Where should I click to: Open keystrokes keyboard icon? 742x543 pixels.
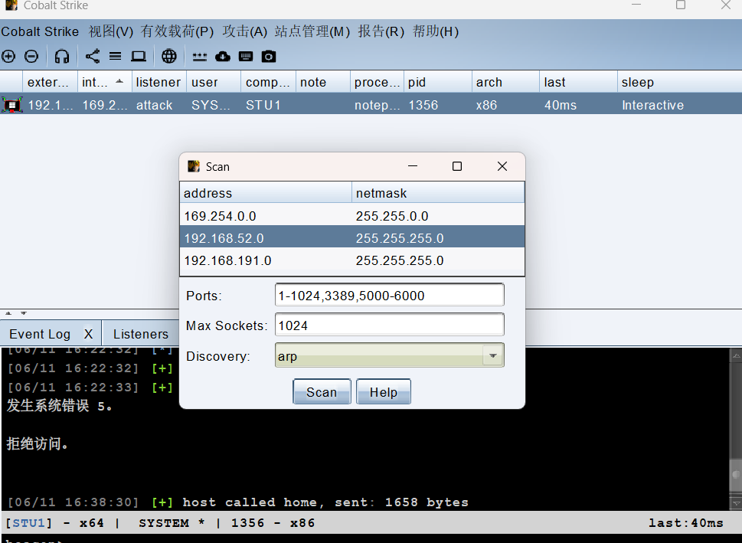[246, 57]
